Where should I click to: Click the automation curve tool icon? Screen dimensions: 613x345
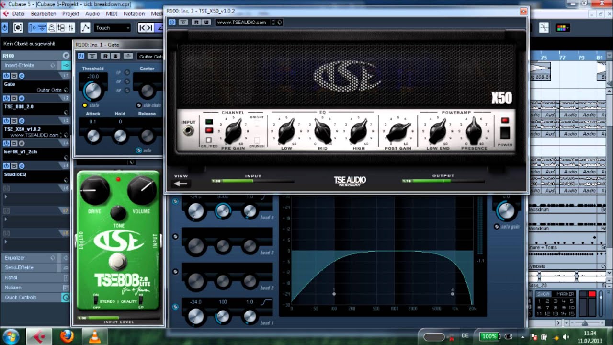click(85, 28)
